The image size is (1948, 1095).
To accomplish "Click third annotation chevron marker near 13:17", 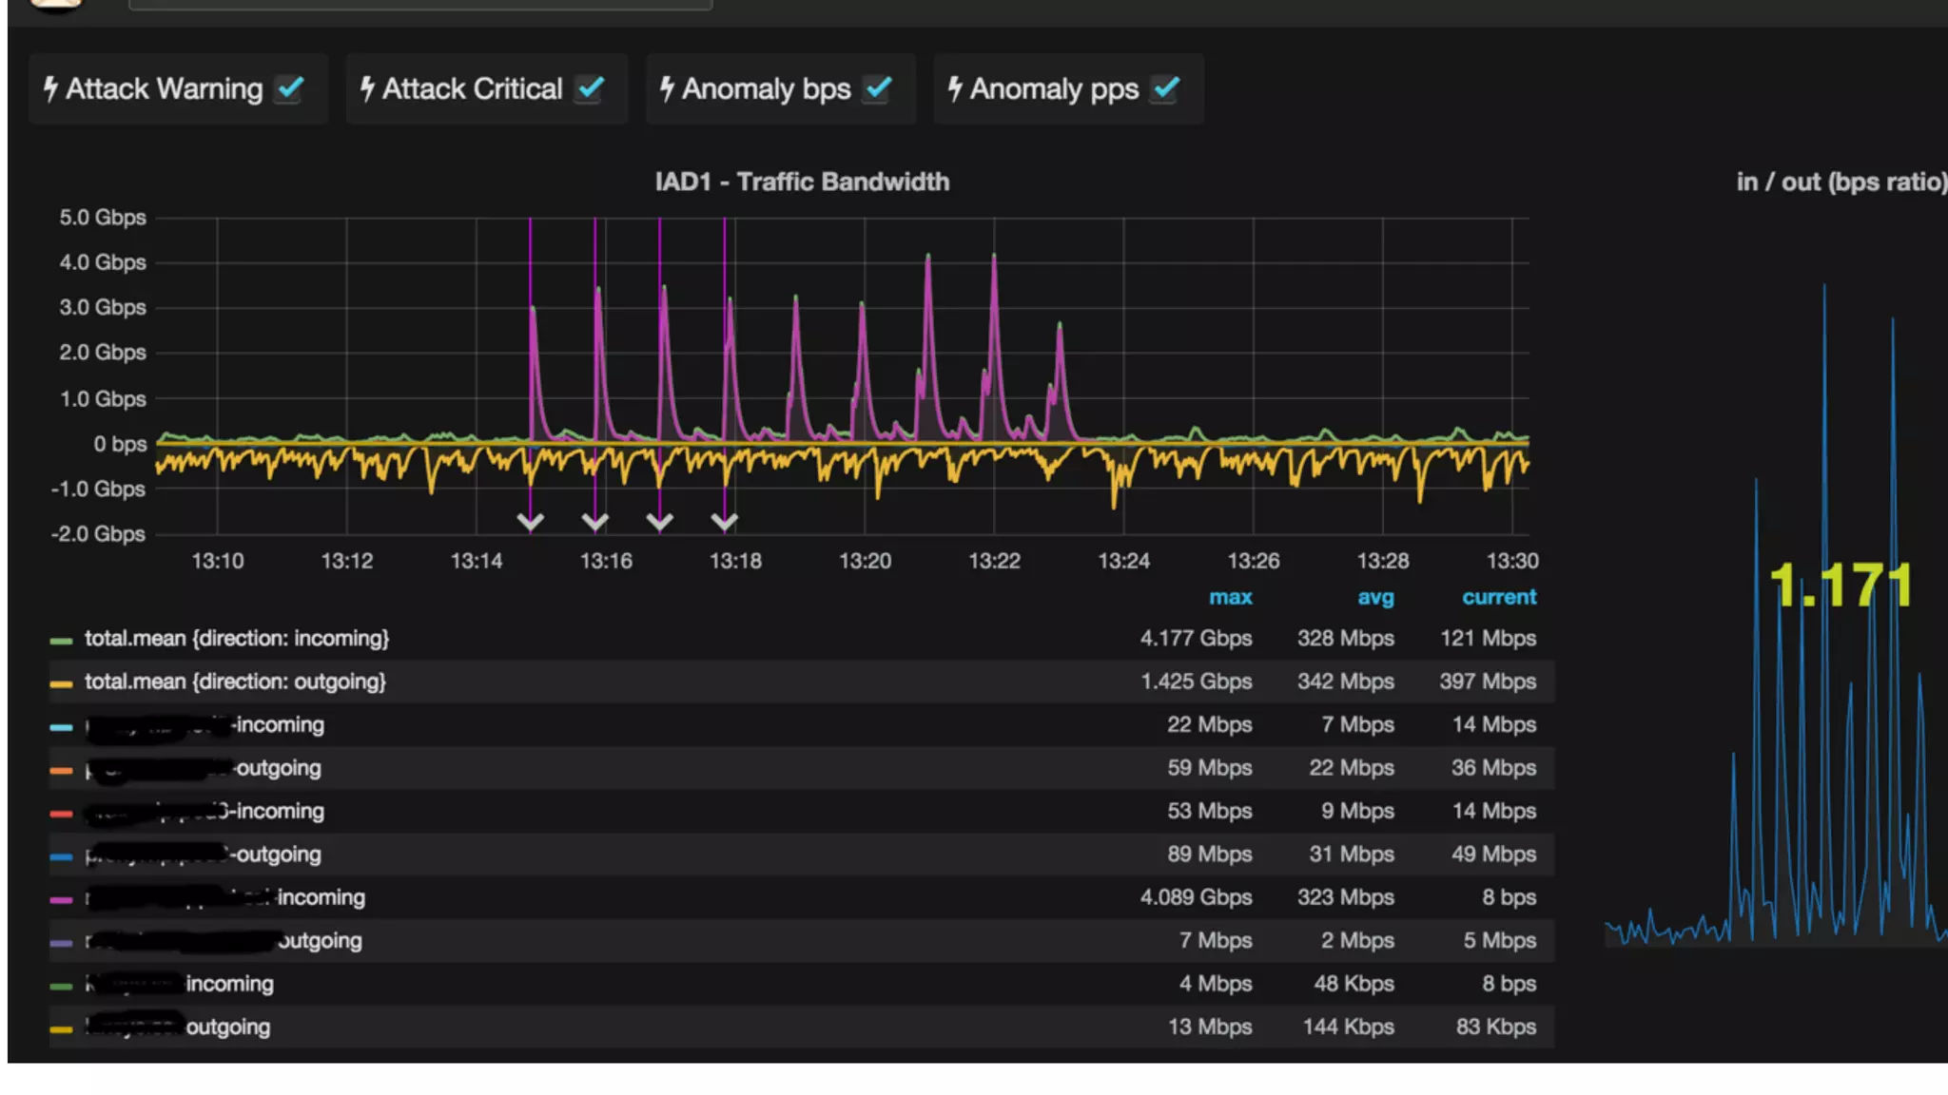I will [660, 521].
